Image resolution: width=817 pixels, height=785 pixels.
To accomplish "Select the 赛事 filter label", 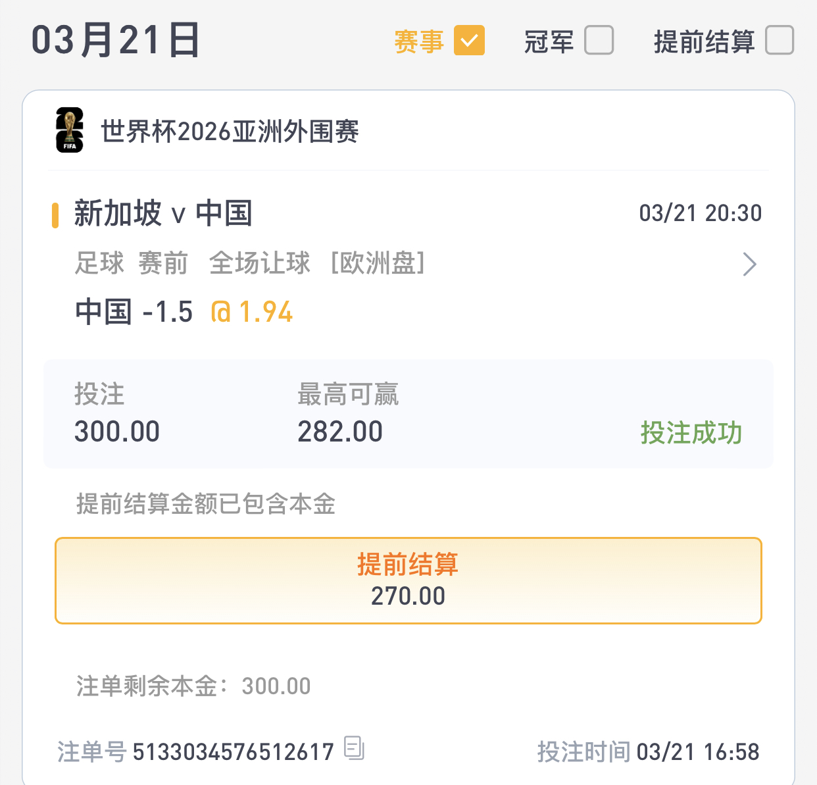I will pyautogui.click(x=419, y=41).
